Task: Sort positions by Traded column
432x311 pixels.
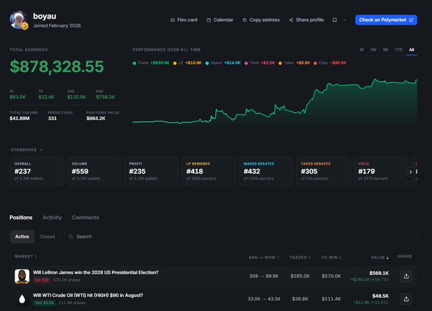Action: point(300,257)
